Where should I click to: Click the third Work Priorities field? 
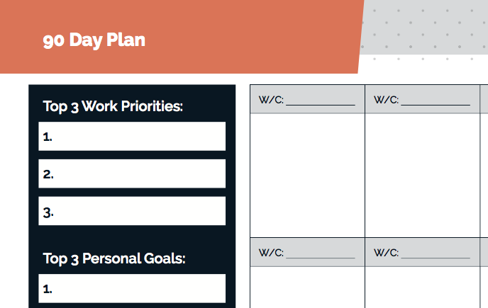click(132, 211)
